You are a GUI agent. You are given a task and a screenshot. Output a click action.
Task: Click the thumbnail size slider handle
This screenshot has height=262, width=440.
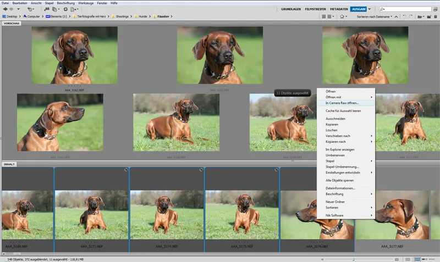(x=353, y=259)
